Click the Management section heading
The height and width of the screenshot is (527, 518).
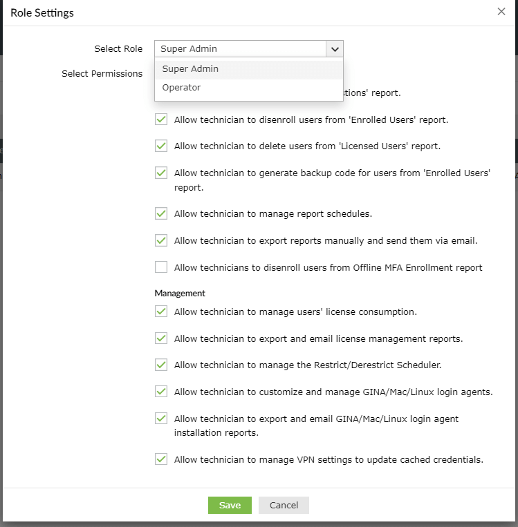tap(180, 294)
